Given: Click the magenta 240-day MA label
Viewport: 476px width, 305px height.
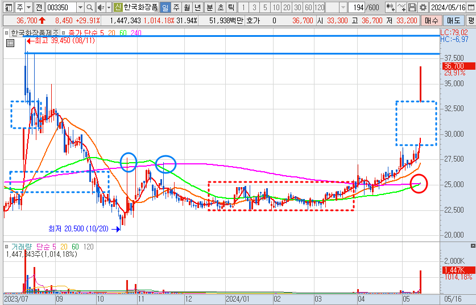Looking at the screenshot, I should point(136,33).
